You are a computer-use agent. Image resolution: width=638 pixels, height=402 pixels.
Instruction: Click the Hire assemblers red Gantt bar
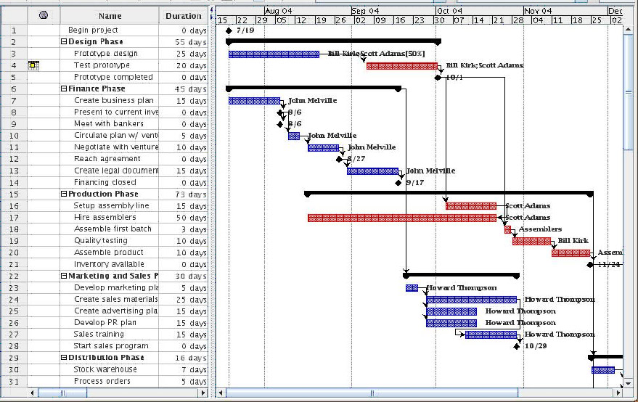tap(402, 218)
